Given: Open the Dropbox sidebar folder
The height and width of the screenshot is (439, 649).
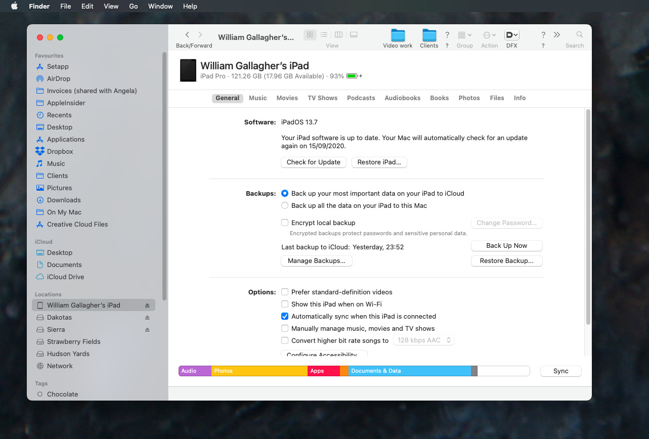Looking at the screenshot, I should click(60, 151).
